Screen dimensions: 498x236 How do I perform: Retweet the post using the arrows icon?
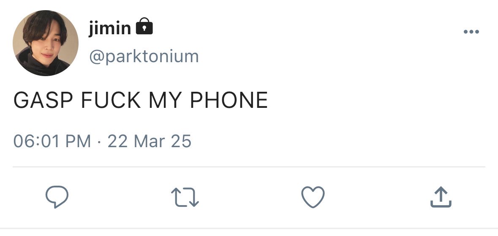click(185, 197)
